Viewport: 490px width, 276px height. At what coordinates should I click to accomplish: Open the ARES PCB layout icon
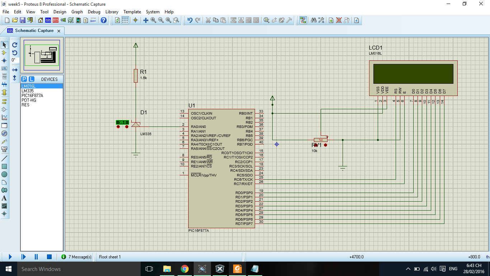pos(56,20)
